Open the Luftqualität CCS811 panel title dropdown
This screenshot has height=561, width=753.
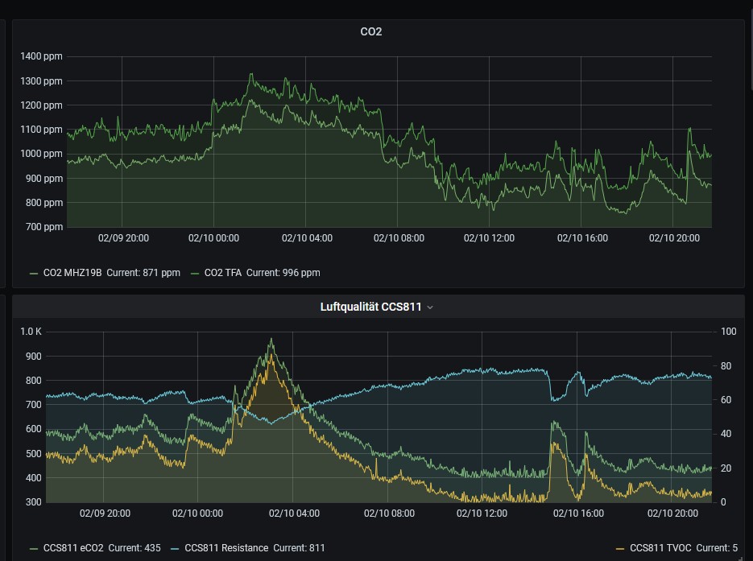[370, 307]
